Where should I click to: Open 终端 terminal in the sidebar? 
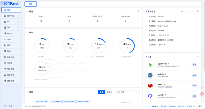pyautogui.click(x=11, y=51)
